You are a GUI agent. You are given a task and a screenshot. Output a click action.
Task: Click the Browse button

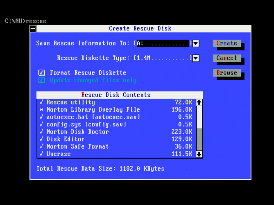point(227,73)
